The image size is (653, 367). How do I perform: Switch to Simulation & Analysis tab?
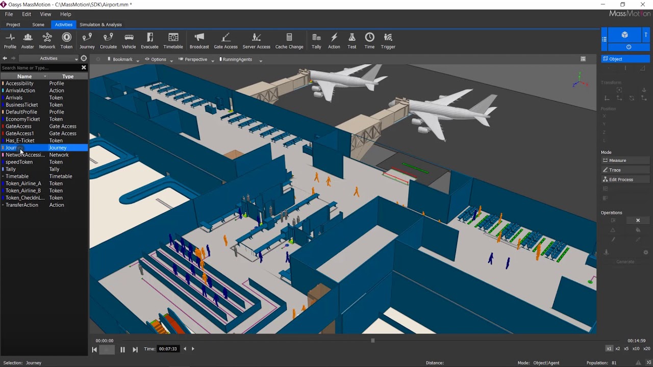pyautogui.click(x=101, y=24)
